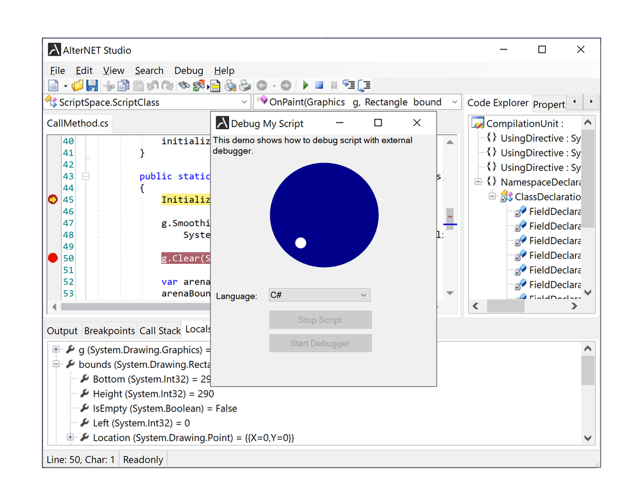Click the code editor vertical scroll up arrow

tap(450, 142)
